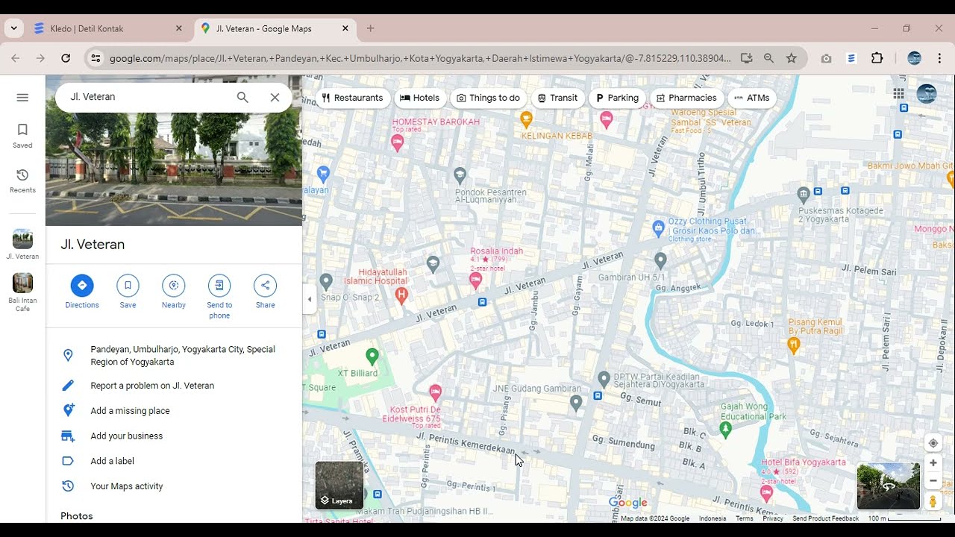955x537 pixels.
Task: Save Jl. Veteran place
Action: [128, 292]
